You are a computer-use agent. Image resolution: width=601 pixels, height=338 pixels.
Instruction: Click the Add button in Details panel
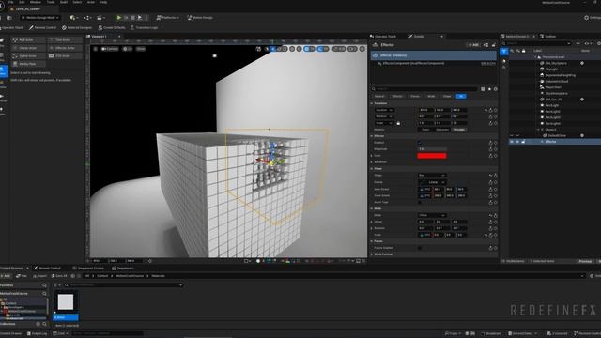click(473, 45)
